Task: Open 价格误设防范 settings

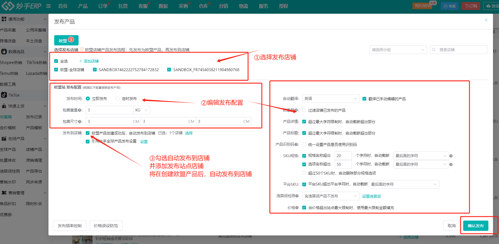Action: point(106,226)
